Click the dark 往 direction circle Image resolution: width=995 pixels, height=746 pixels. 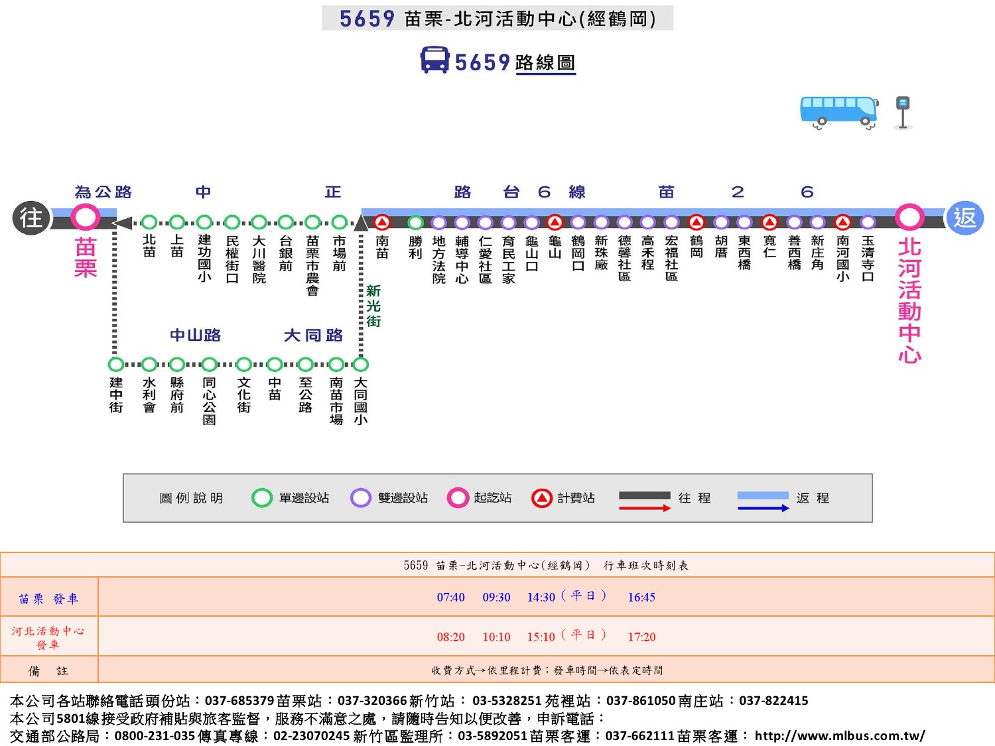tap(31, 218)
